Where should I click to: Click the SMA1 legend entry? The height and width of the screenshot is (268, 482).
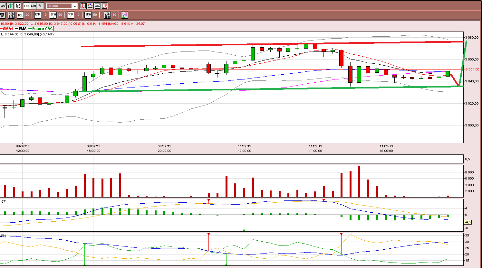(x=7, y=29)
